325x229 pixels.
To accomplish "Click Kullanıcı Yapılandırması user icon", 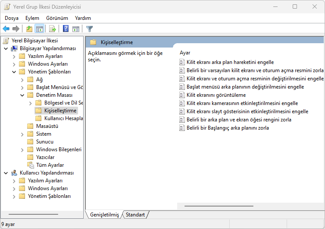I will [x=14, y=173].
